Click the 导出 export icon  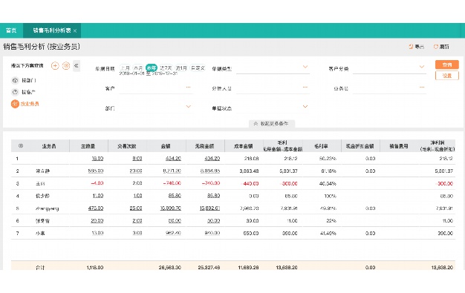pyautogui.click(x=411, y=47)
